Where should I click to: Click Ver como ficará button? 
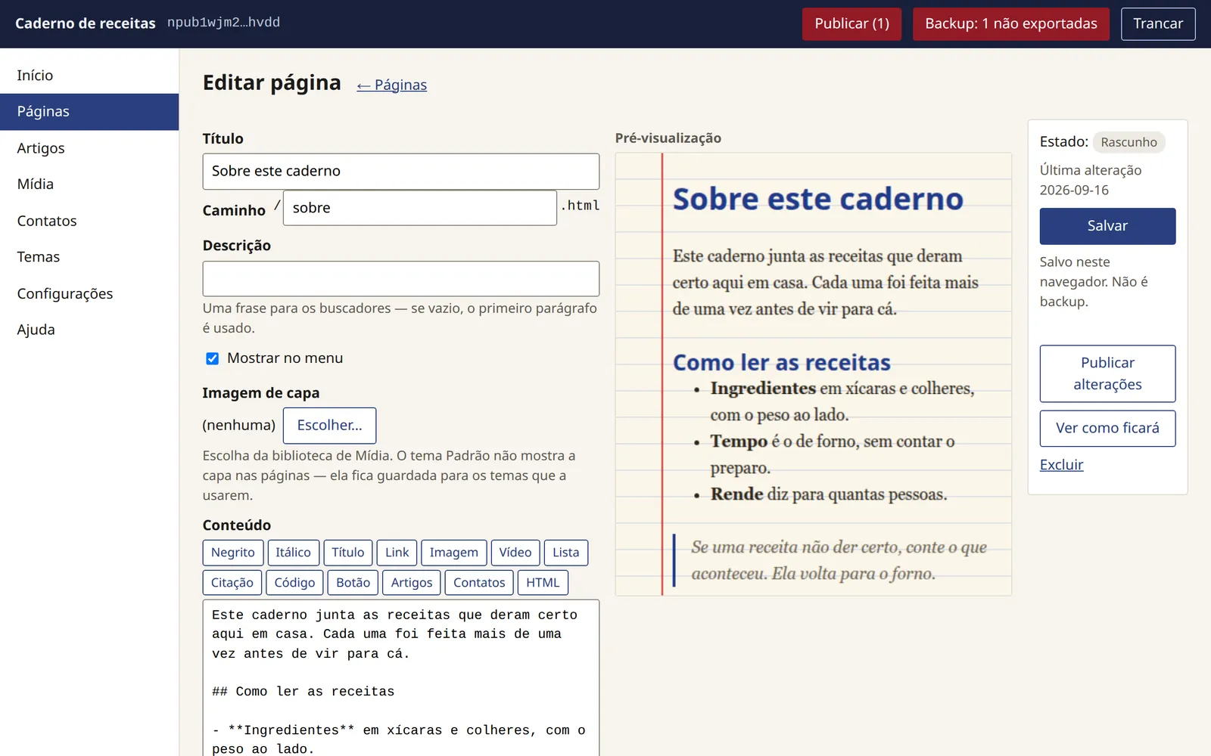pyautogui.click(x=1107, y=429)
